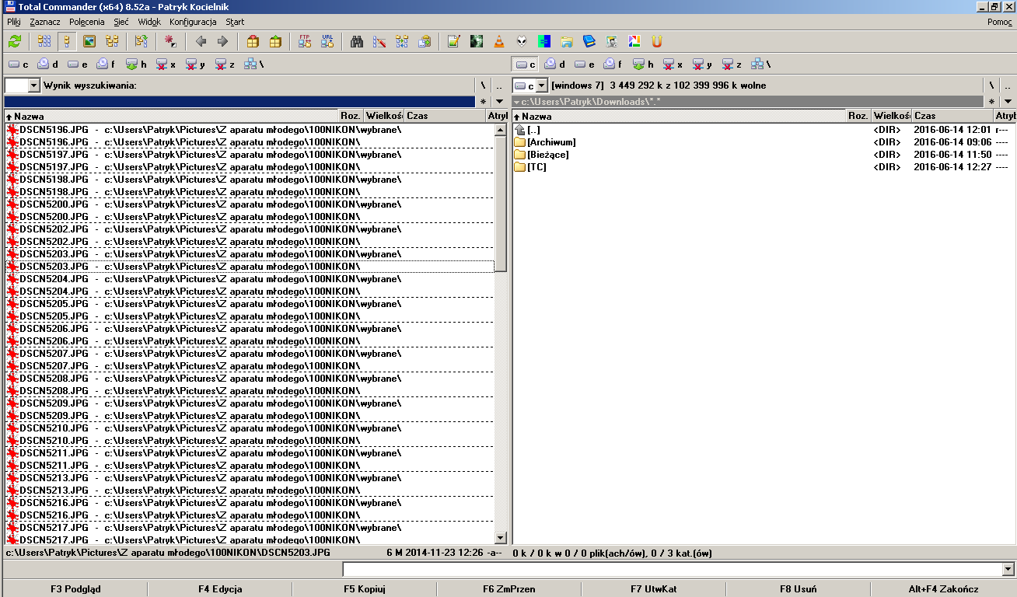Click F4 Edycja button
Viewport: 1017px width, 597px height.
point(220,588)
